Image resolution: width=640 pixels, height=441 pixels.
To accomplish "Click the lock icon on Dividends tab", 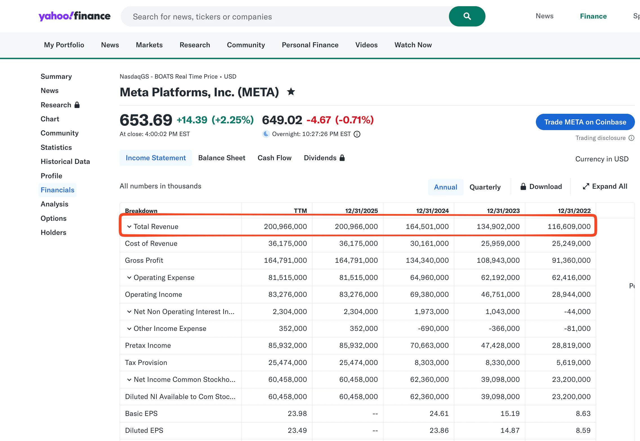I will tap(342, 158).
